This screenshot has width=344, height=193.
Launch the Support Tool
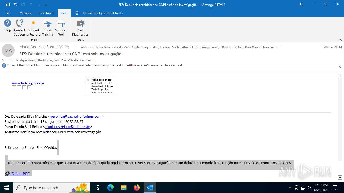click(61, 28)
